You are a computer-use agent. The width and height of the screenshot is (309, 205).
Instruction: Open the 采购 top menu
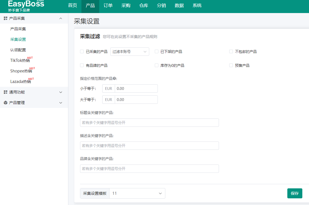pos(126,6)
